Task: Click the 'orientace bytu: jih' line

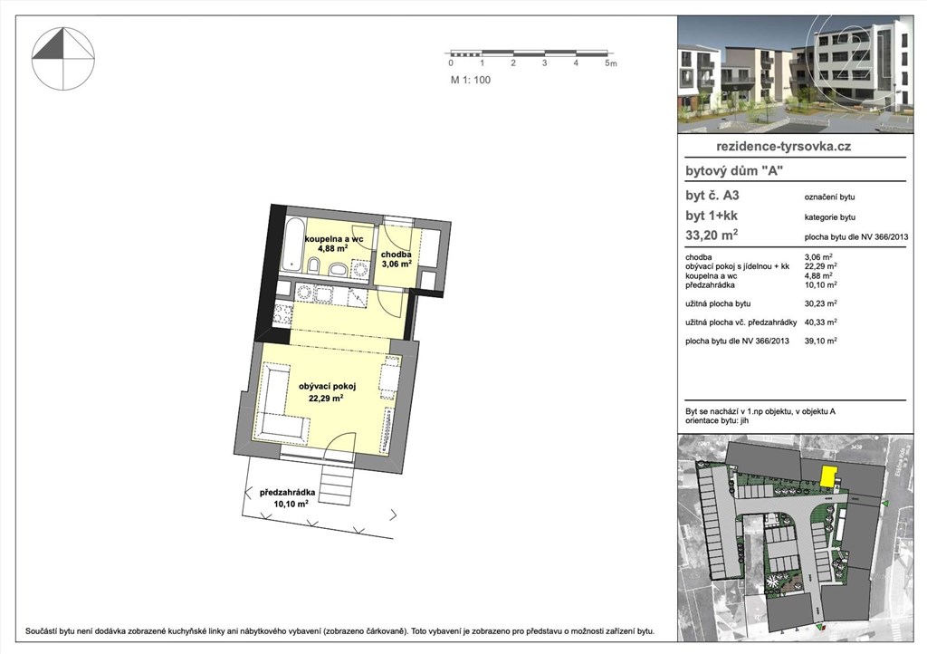Action: pyautogui.click(x=717, y=421)
